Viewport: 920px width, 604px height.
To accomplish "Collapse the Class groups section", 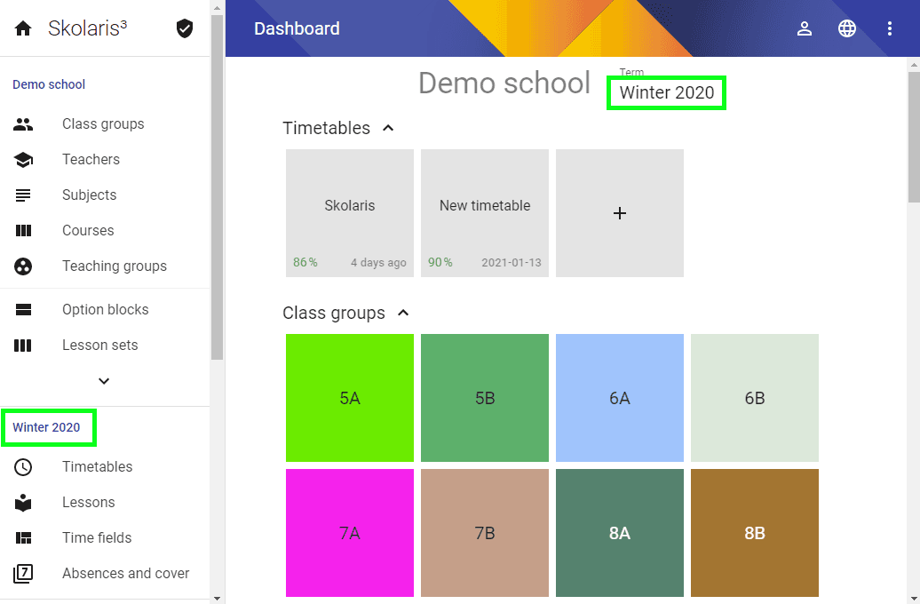I will click(403, 313).
